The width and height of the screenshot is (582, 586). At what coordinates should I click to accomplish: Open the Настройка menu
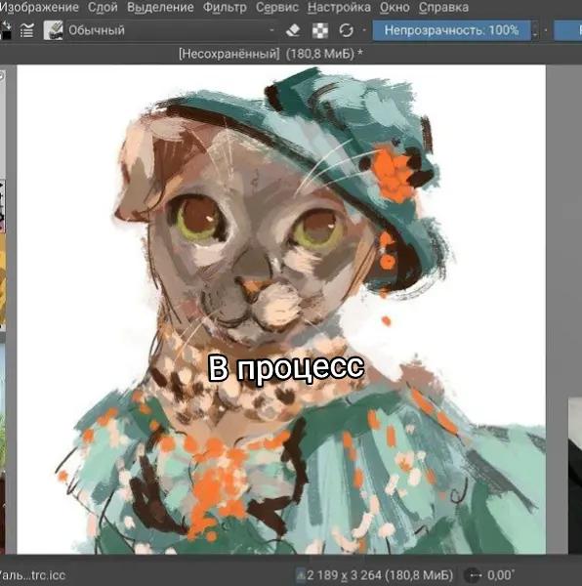(x=339, y=7)
